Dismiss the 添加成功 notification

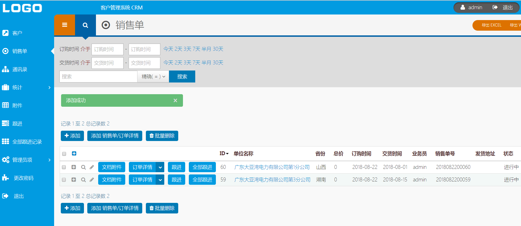pyautogui.click(x=175, y=101)
